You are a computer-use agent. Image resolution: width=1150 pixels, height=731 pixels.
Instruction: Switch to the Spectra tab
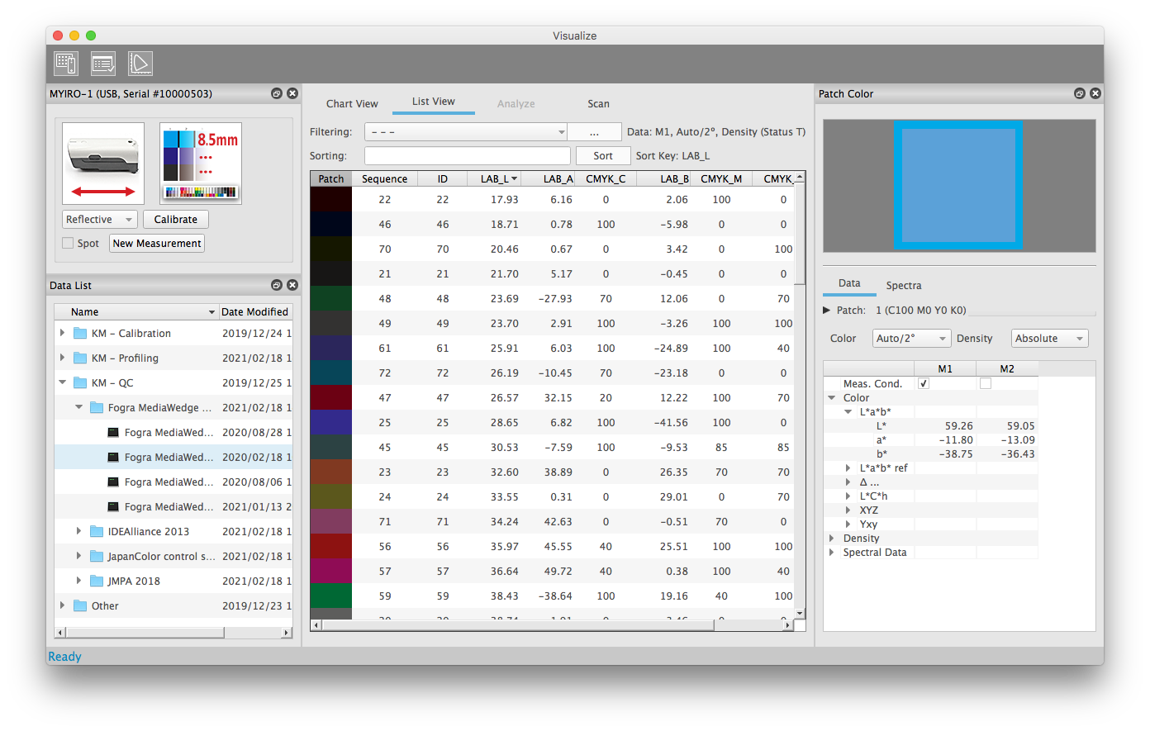[x=903, y=286]
